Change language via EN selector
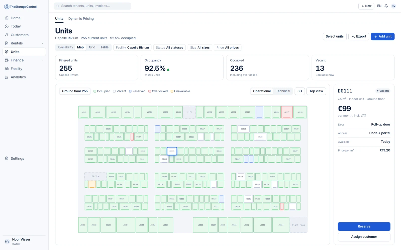The image size is (401, 250). [379, 6]
